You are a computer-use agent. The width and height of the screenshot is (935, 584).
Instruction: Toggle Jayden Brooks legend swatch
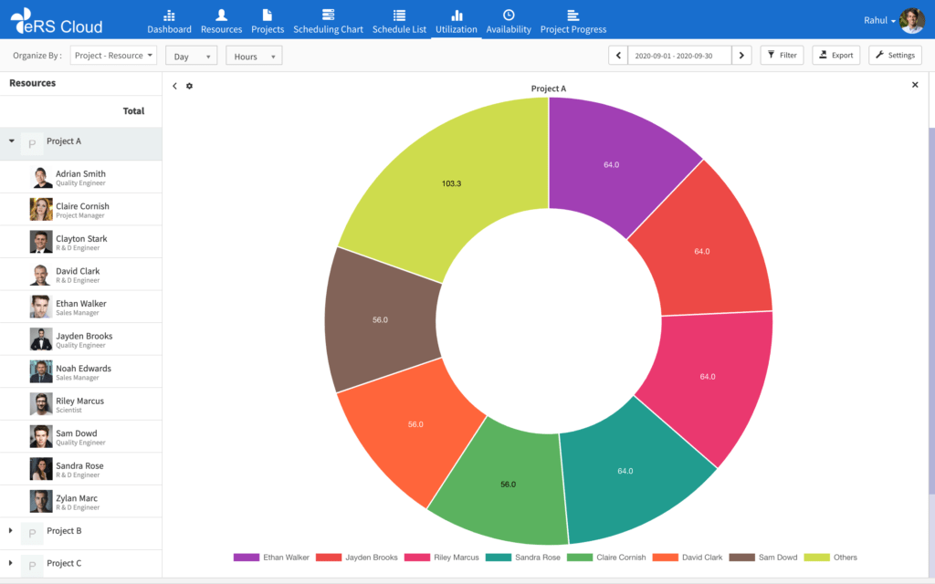[x=329, y=558]
